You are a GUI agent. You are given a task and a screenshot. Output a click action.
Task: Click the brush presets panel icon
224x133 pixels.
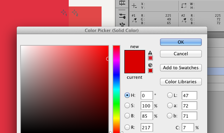click(122, 16)
